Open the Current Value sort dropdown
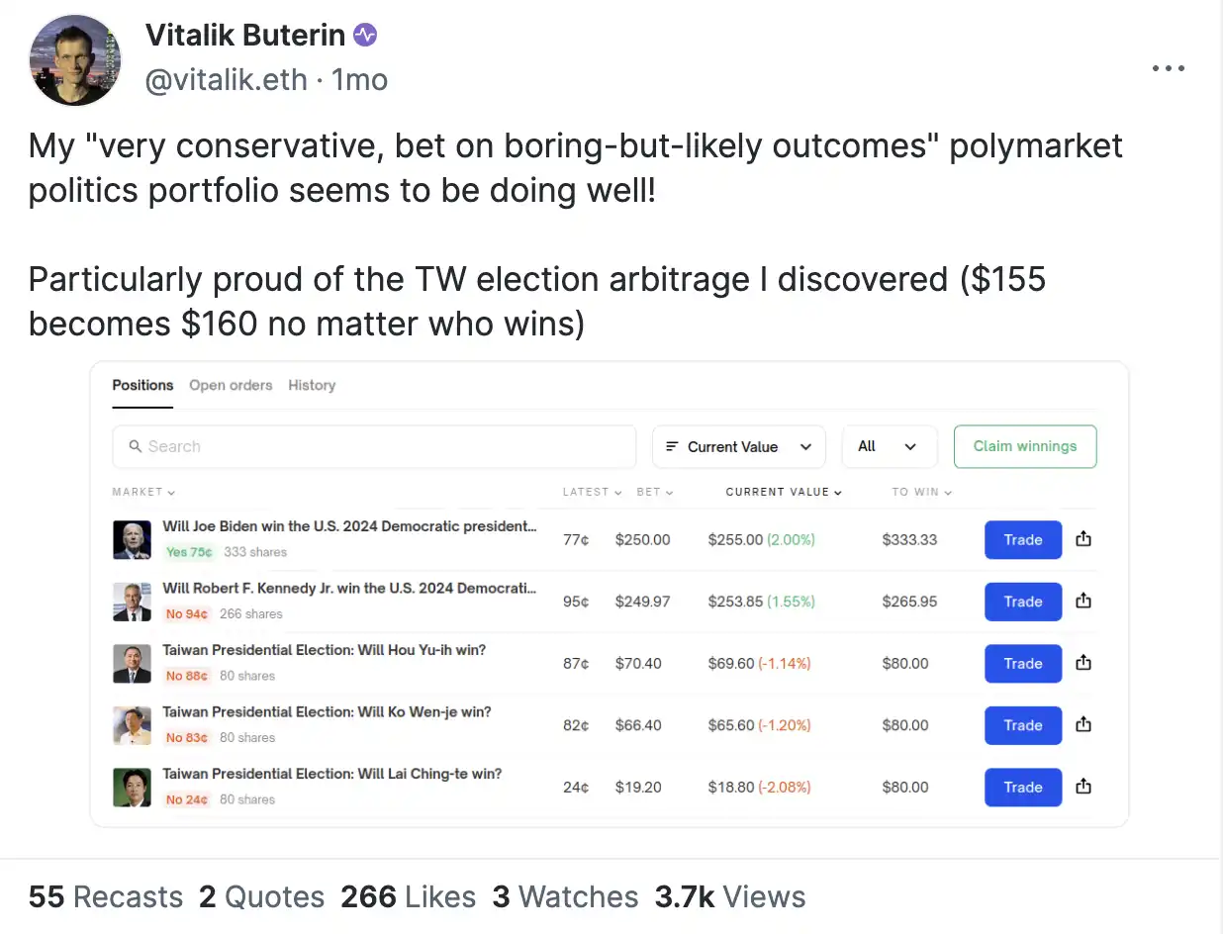This screenshot has width=1223, height=934. click(x=738, y=446)
